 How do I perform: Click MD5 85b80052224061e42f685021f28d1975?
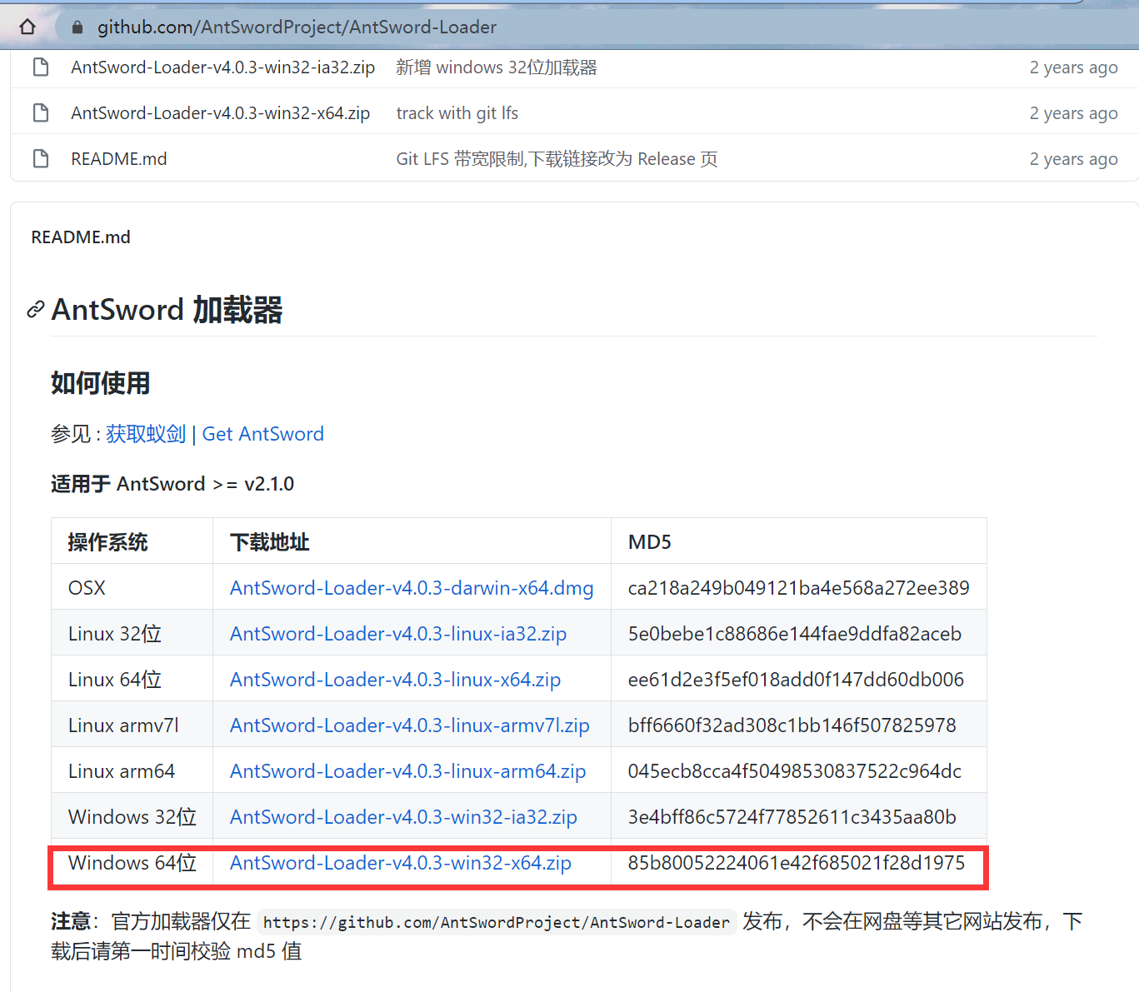796,863
